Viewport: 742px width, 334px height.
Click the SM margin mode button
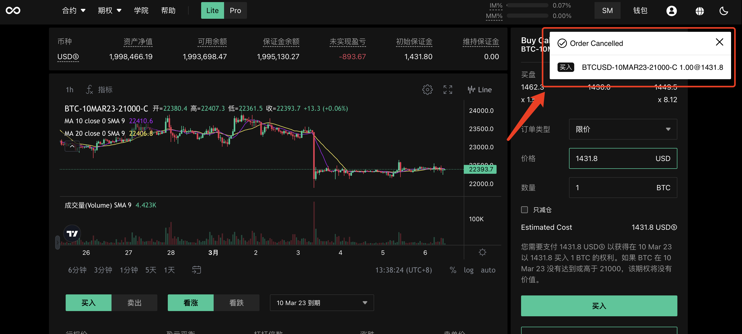pos(607,11)
